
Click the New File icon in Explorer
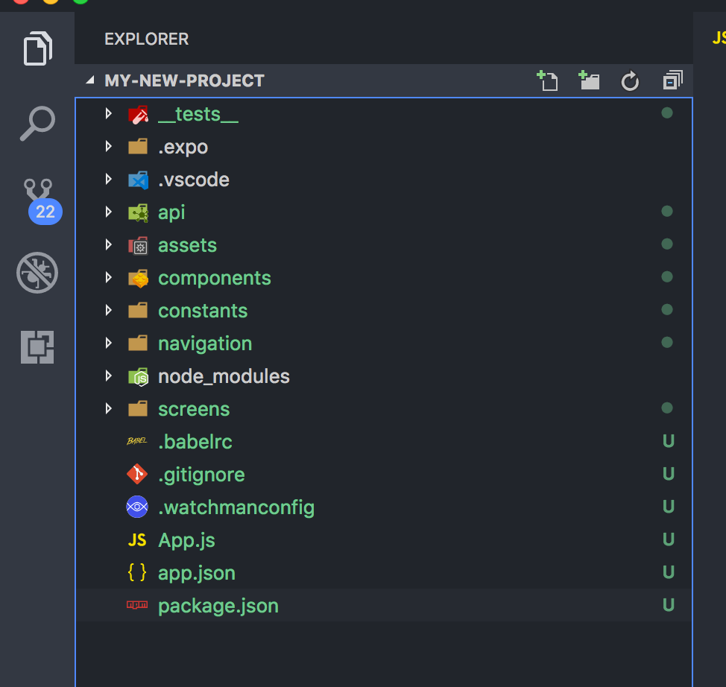tap(548, 80)
